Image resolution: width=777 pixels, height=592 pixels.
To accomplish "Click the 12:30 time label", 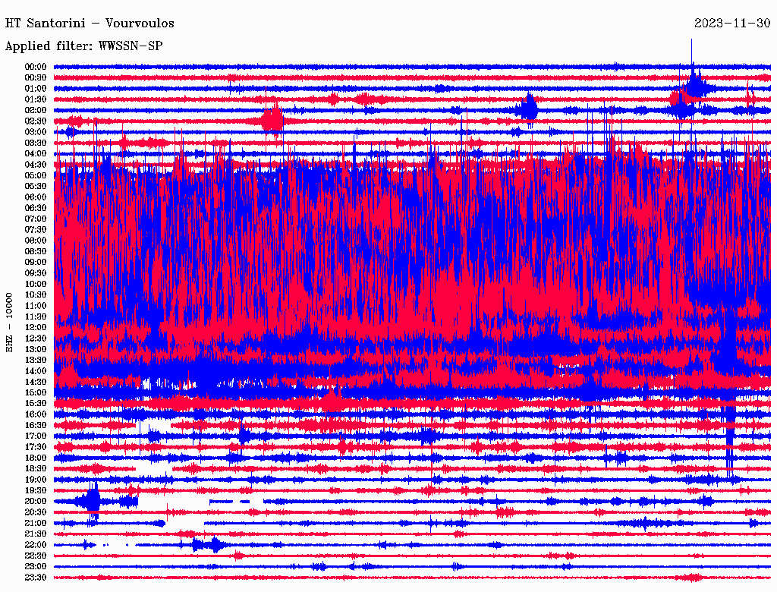I will pyautogui.click(x=36, y=339).
